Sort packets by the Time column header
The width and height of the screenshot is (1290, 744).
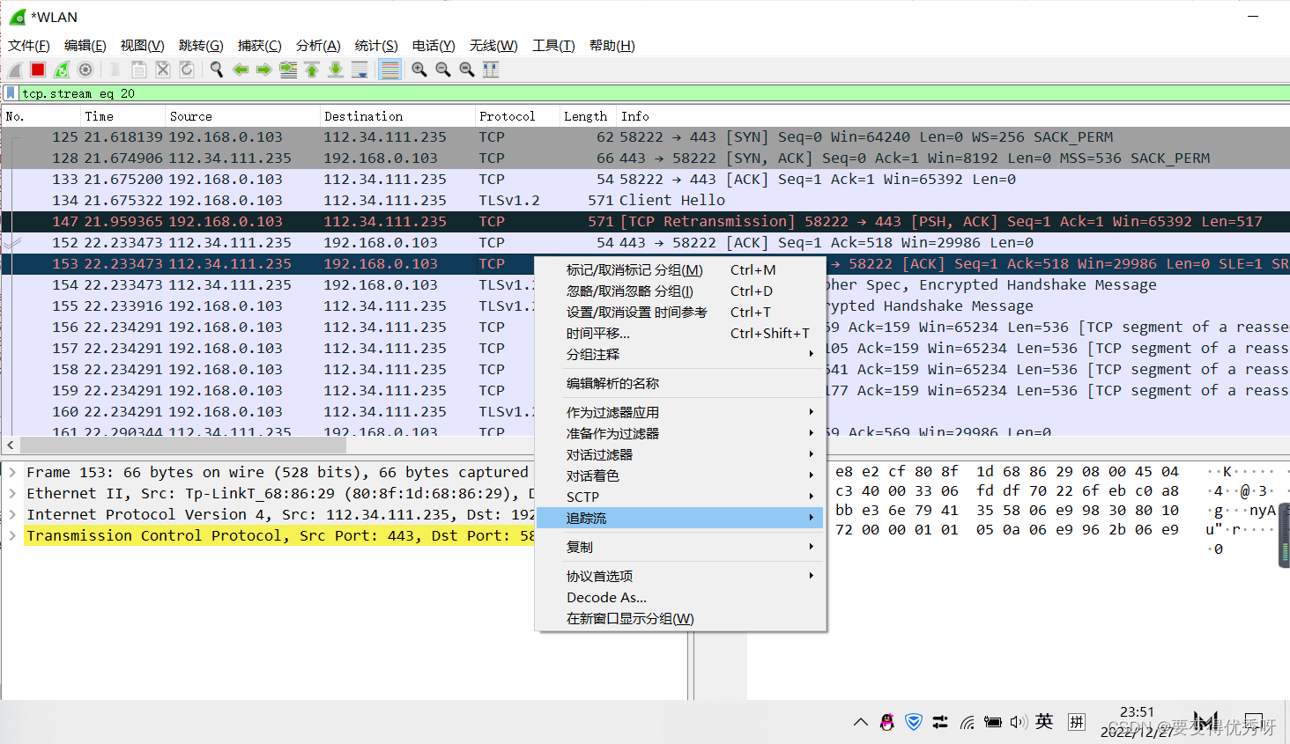[122, 116]
